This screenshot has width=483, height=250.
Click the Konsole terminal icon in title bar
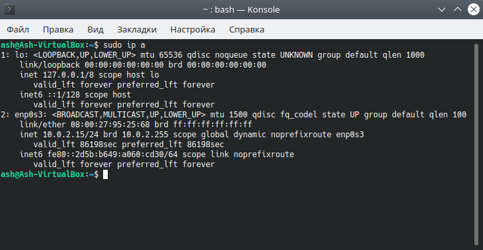click(9, 9)
